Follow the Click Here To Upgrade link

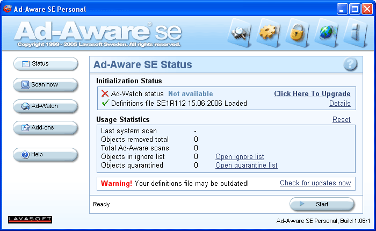click(312, 93)
